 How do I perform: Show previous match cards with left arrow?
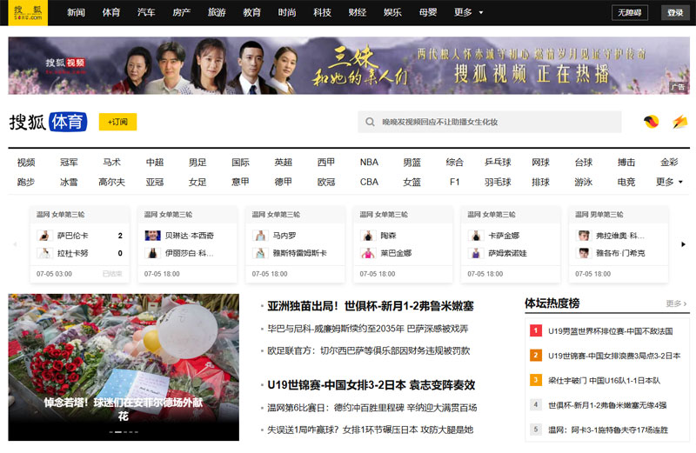(x=15, y=244)
